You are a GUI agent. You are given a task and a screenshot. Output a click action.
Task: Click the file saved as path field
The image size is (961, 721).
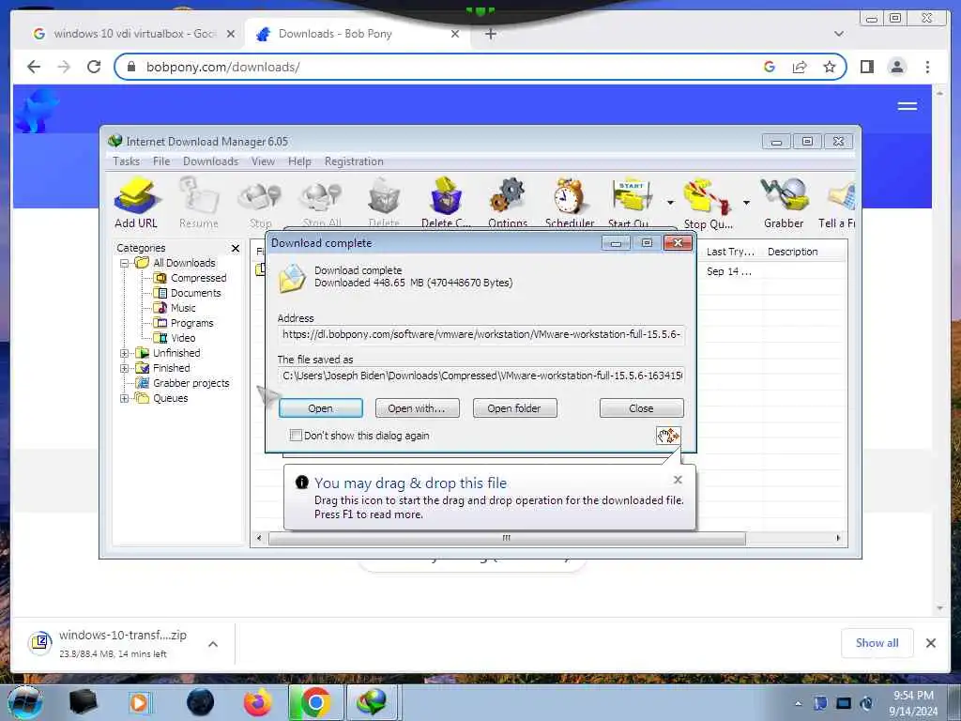coord(481,376)
